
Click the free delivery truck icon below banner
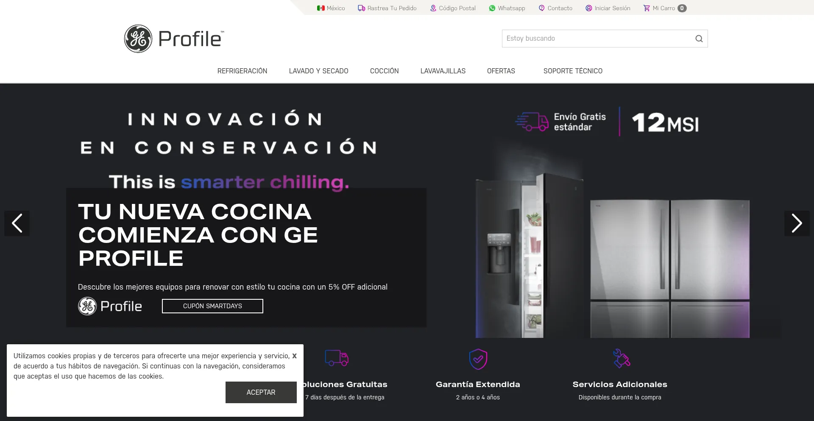(x=337, y=358)
